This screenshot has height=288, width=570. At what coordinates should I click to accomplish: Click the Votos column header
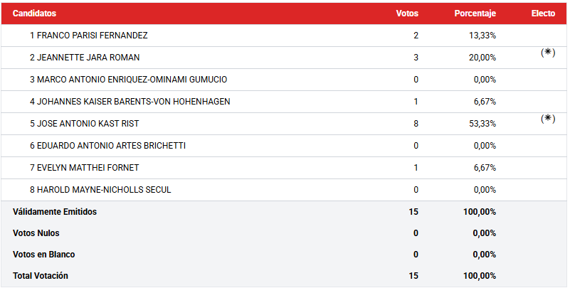pos(407,14)
